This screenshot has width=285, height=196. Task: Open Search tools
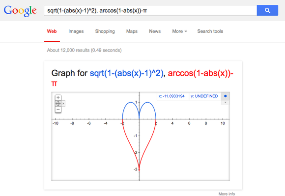pyautogui.click(x=210, y=31)
